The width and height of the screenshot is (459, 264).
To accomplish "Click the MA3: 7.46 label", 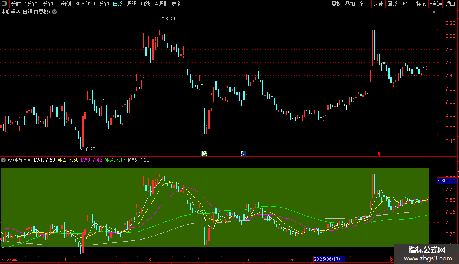I will (92, 160).
